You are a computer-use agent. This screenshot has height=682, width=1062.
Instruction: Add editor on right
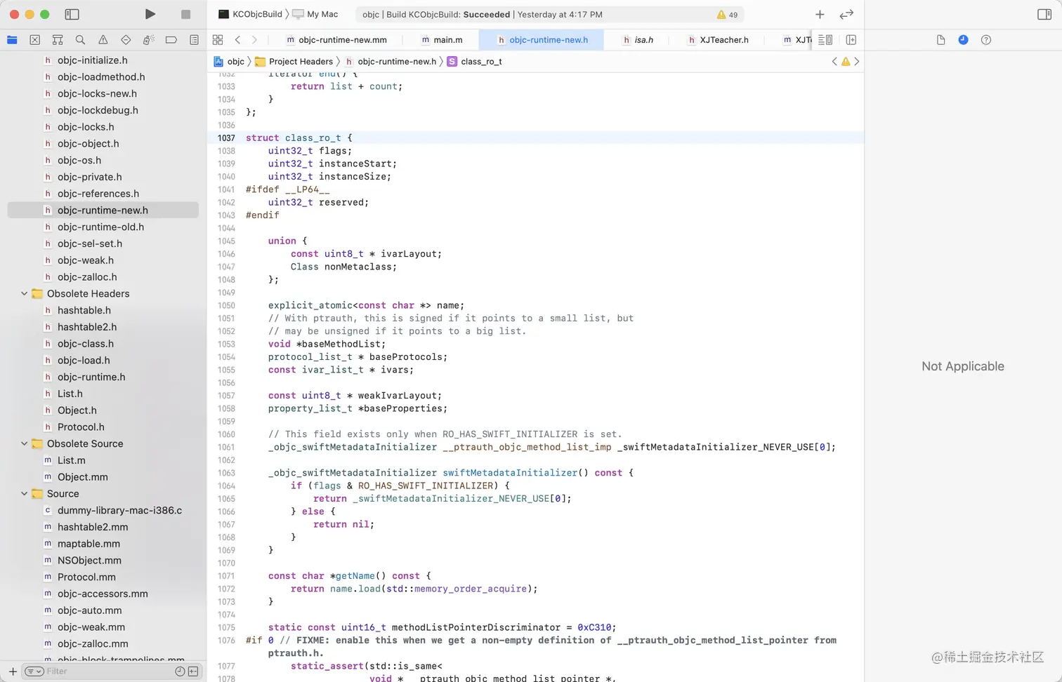(x=851, y=40)
